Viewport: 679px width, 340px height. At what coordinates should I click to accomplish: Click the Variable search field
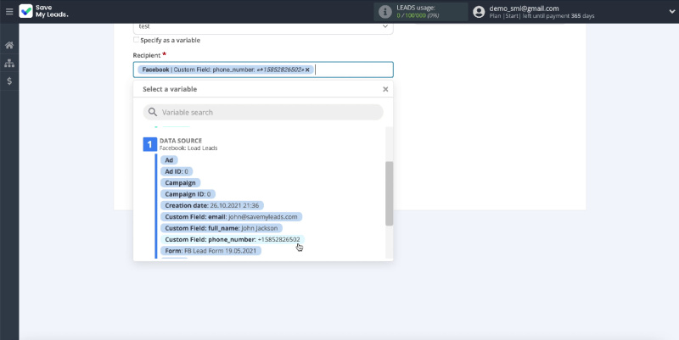point(263,113)
